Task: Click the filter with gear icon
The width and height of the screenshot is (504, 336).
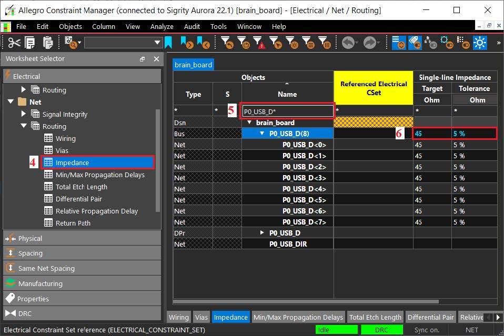Action: tap(292, 43)
